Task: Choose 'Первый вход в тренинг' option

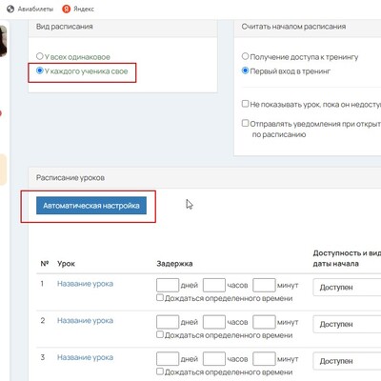Action: (x=245, y=70)
